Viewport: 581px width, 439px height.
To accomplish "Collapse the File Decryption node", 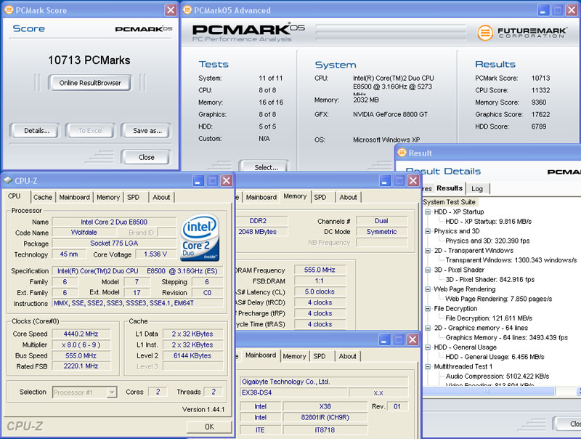I will click(428, 308).
